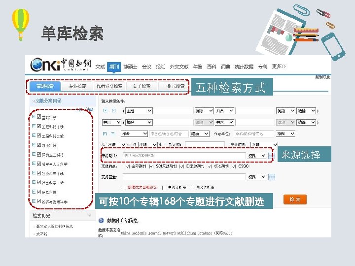Switch to the 专利 database tab
The width and height of the screenshot is (355, 266).
263,66
